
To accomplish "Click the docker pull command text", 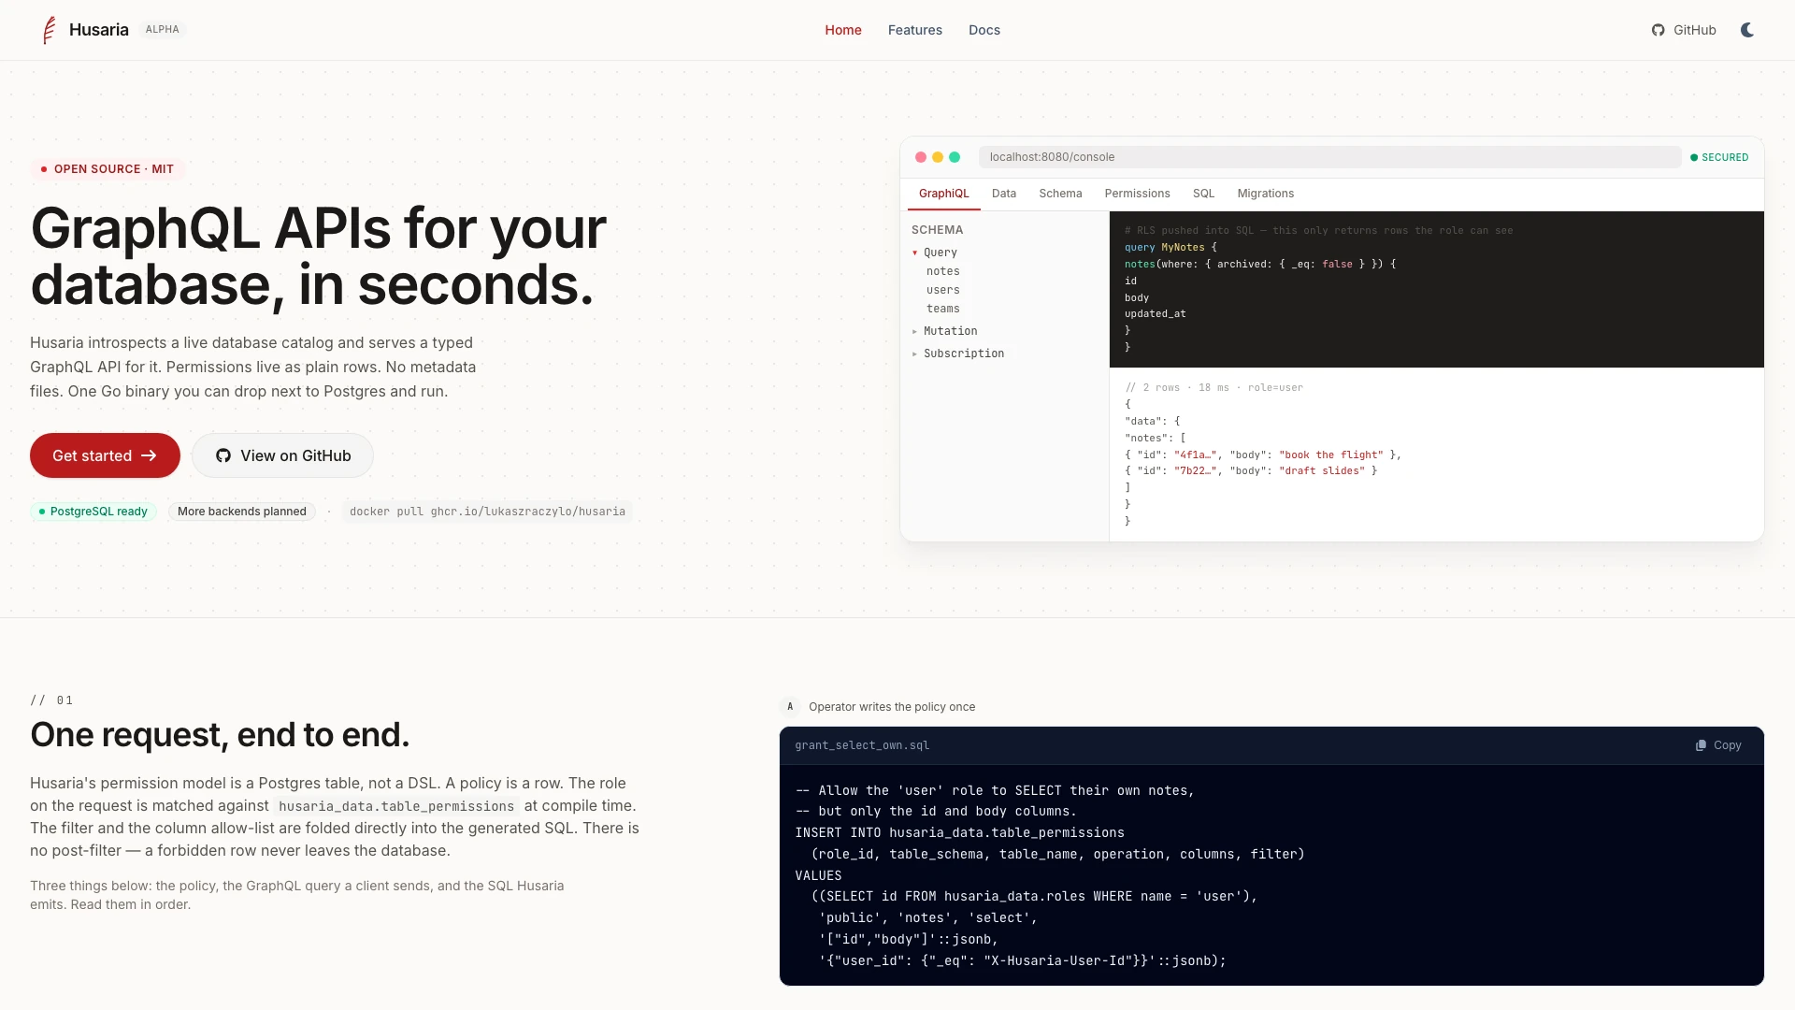I will [487, 512].
